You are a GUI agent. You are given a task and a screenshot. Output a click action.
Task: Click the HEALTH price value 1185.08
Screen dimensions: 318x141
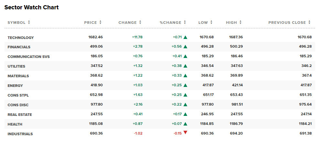coord(95,124)
